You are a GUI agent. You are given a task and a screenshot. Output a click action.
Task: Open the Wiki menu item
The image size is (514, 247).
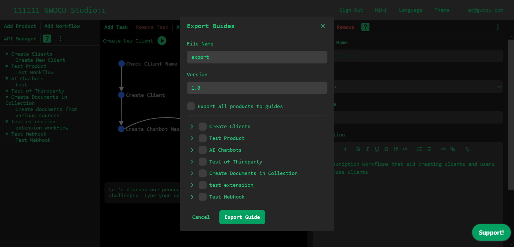[381, 10]
